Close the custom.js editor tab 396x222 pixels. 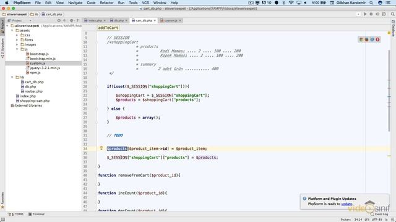pyautogui.click(x=180, y=20)
